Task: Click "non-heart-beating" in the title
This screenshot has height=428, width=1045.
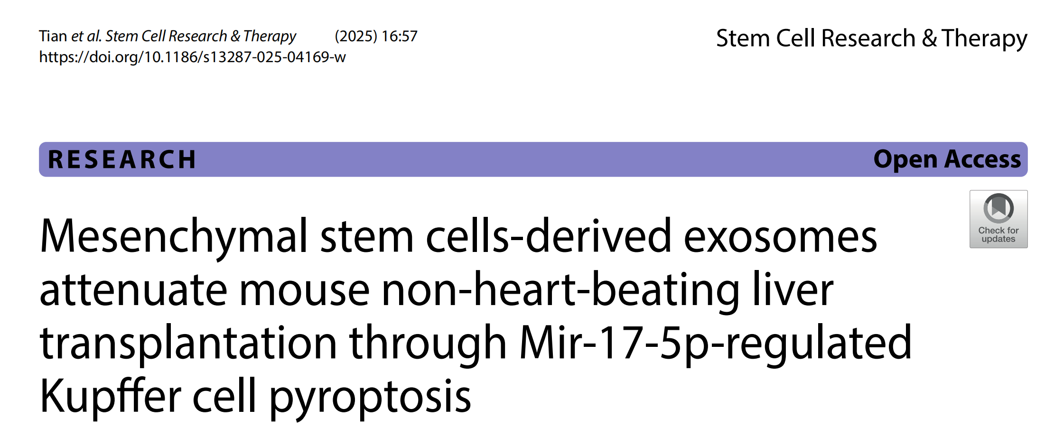Action: pos(560,289)
